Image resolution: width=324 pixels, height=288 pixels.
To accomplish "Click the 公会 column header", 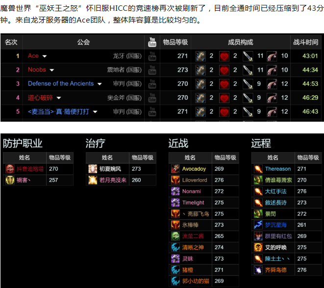I will [83, 42].
